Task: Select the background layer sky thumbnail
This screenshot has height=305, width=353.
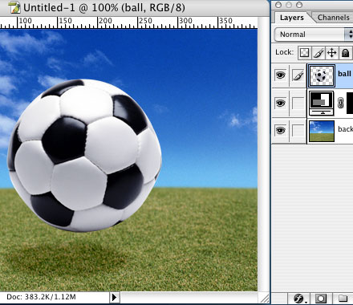Action: tap(322, 131)
